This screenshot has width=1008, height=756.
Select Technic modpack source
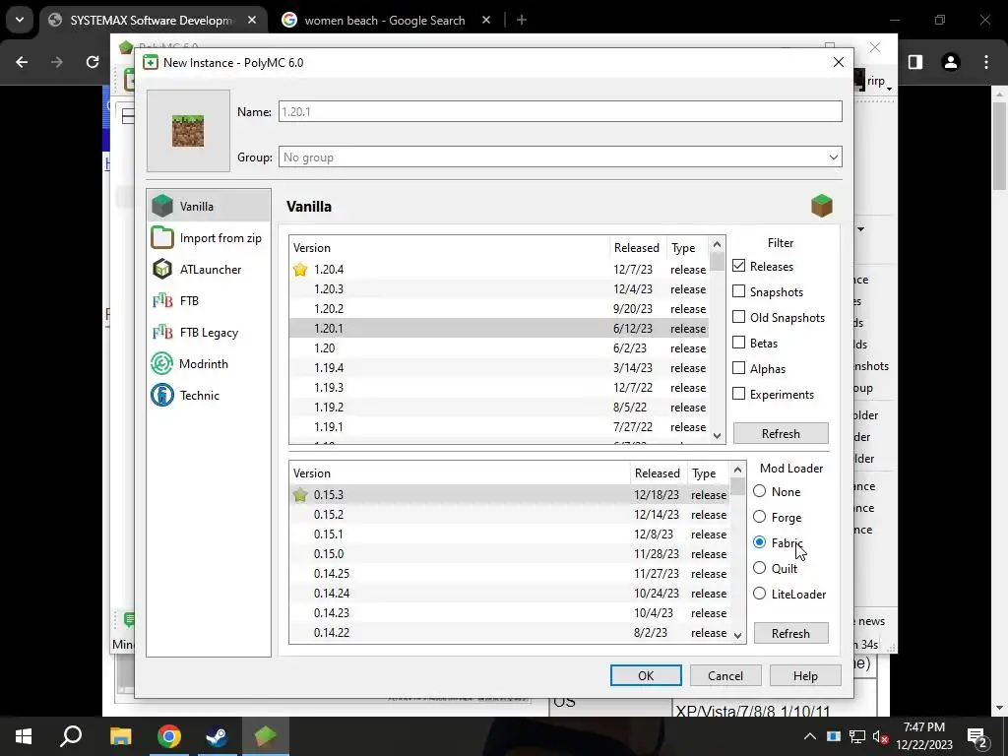click(209, 396)
